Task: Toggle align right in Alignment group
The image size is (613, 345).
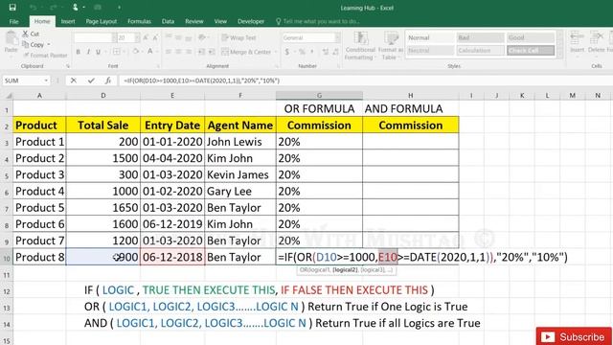Action: 189,52
